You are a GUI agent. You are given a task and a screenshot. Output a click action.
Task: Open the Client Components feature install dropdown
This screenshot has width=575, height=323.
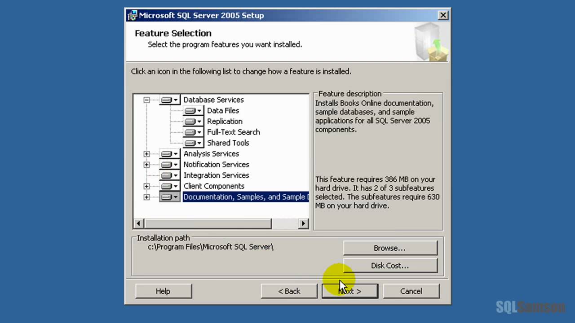click(170, 186)
